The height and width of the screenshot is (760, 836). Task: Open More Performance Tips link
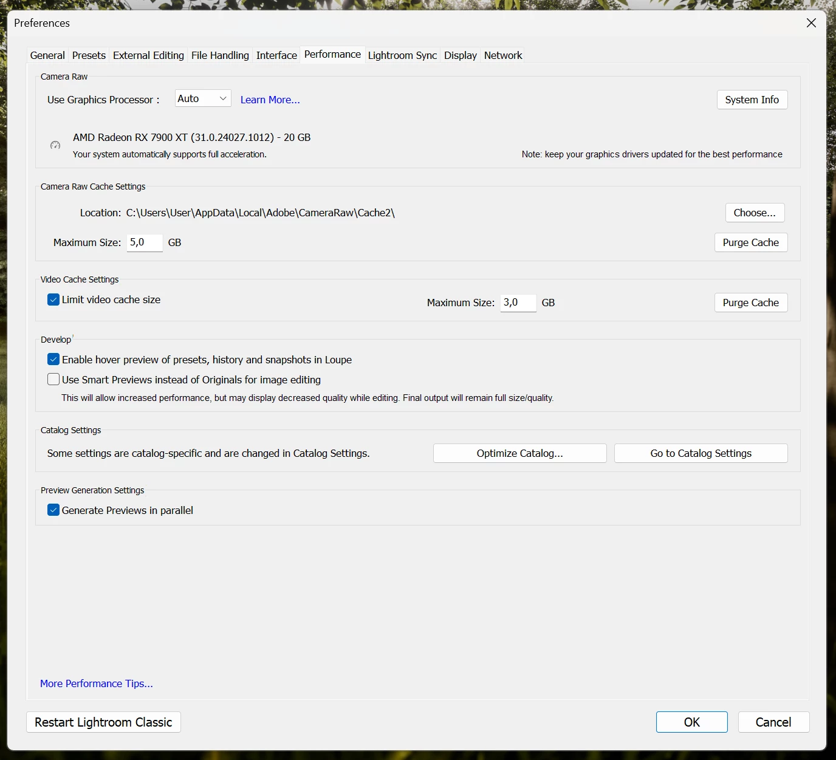97,683
